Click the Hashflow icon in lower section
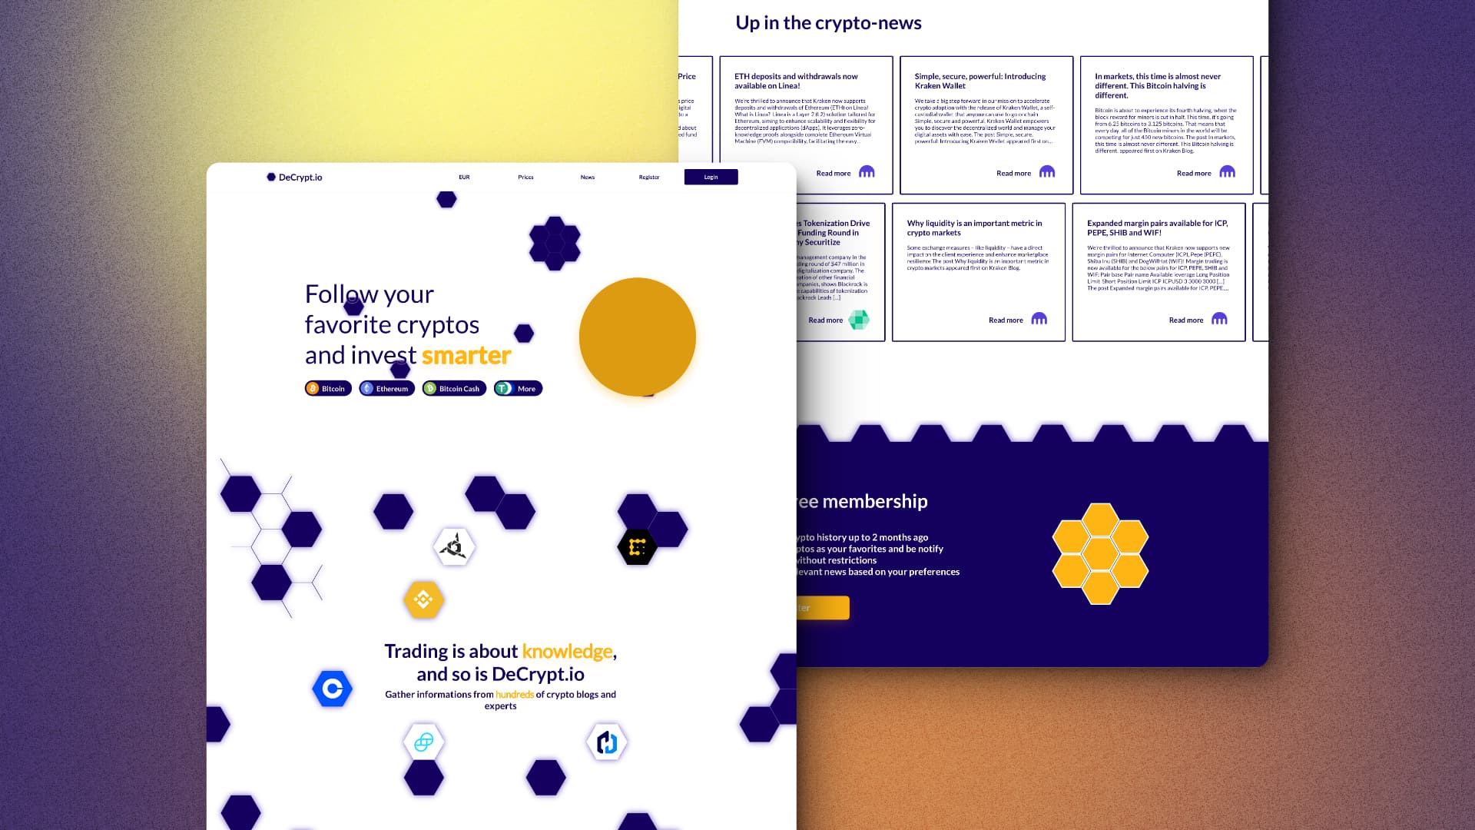The image size is (1475, 830). 605,742
